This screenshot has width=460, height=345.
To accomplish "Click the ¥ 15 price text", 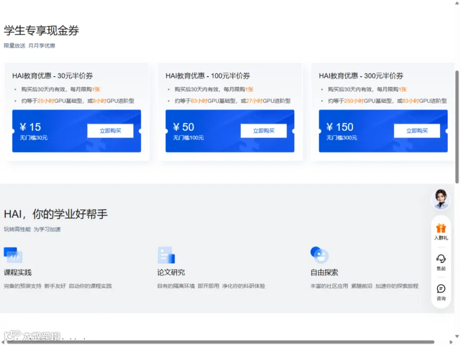I will click(30, 127).
